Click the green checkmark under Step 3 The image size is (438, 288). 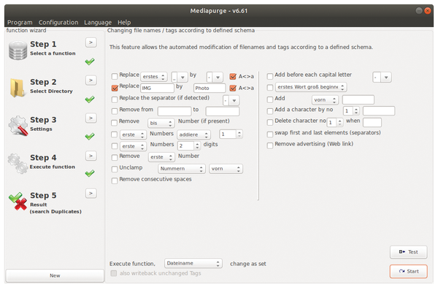pyautogui.click(x=90, y=136)
